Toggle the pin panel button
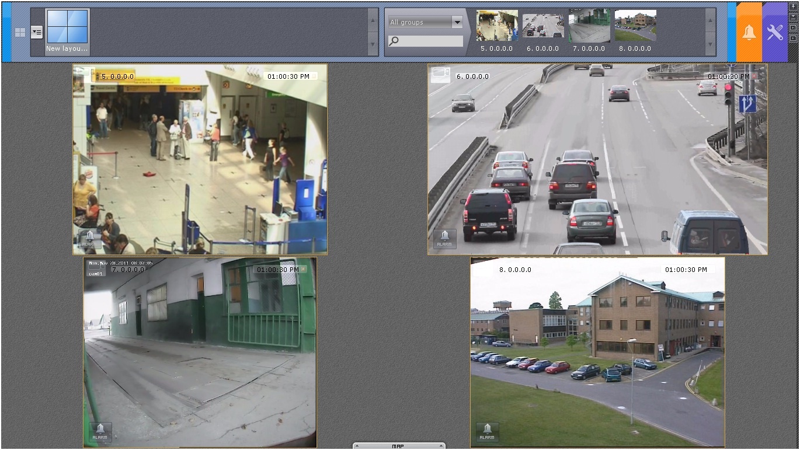The image size is (800, 450). coord(793,6)
